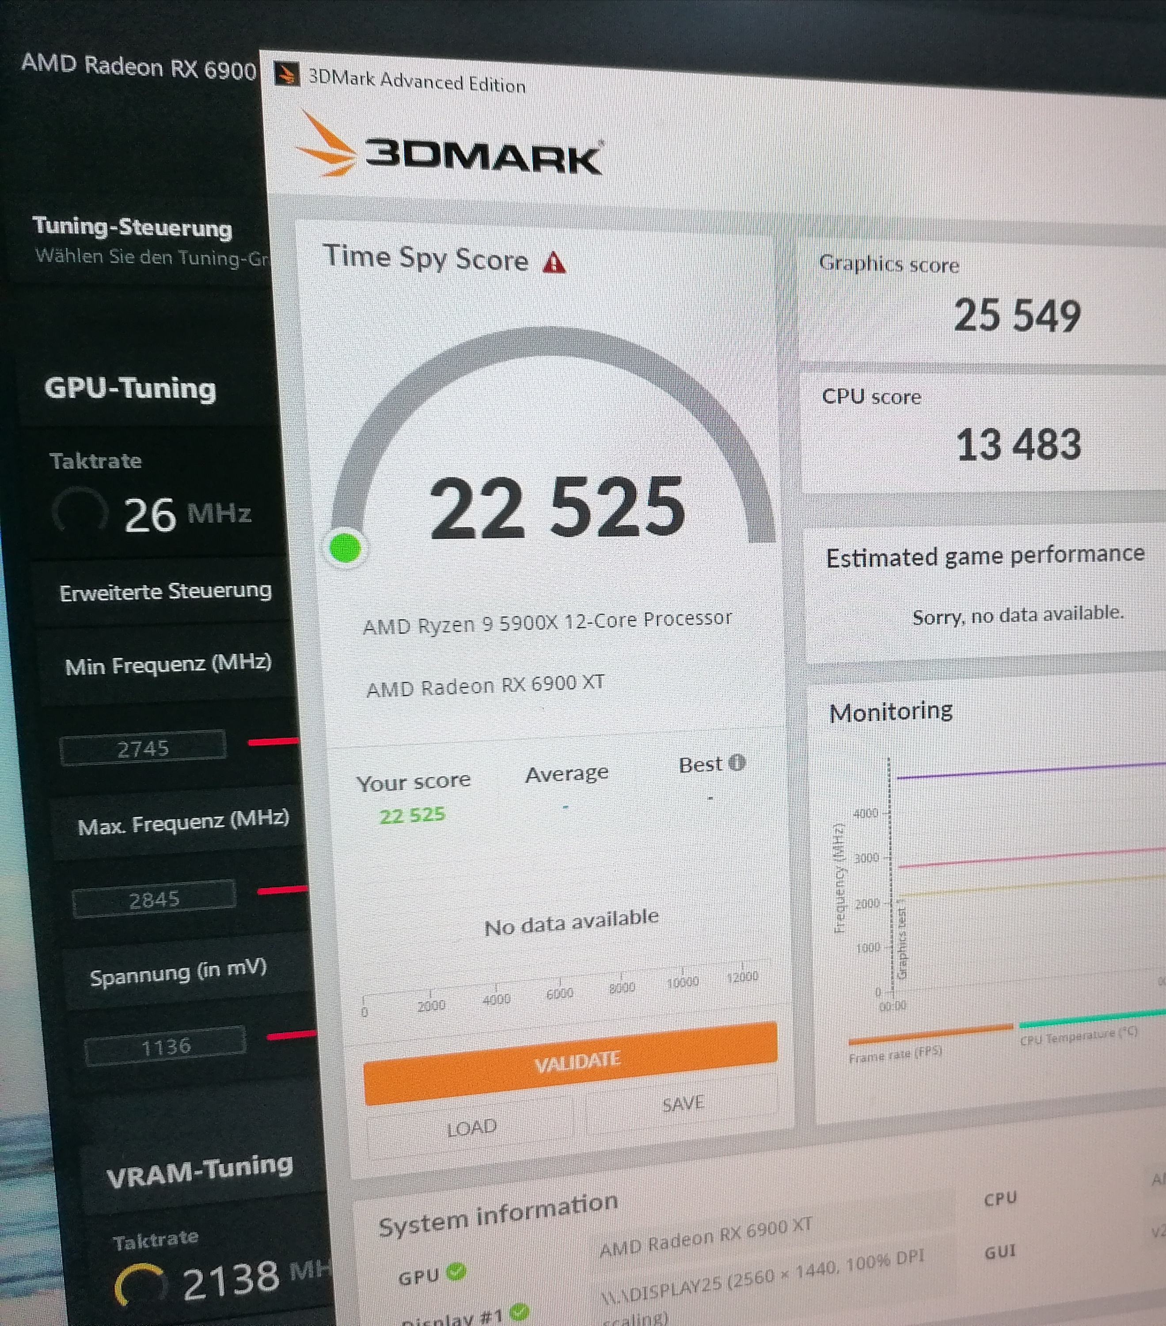Click the Frame rate (FPS) legend entry
This screenshot has width=1166, height=1326.
click(895, 1055)
